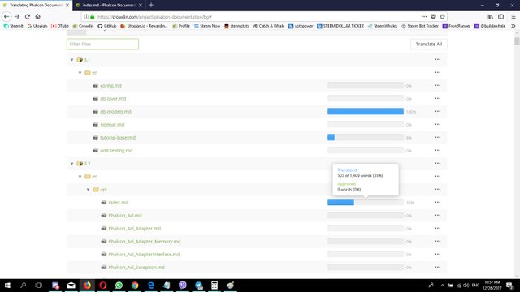Open options menu for unit-testing.md row

[438, 150]
